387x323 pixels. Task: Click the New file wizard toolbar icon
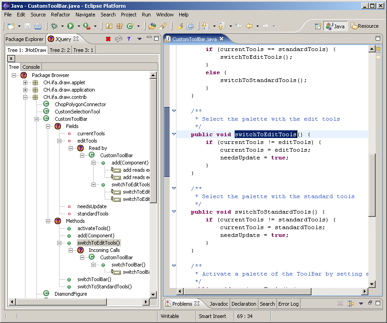click(x=11, y=26)
